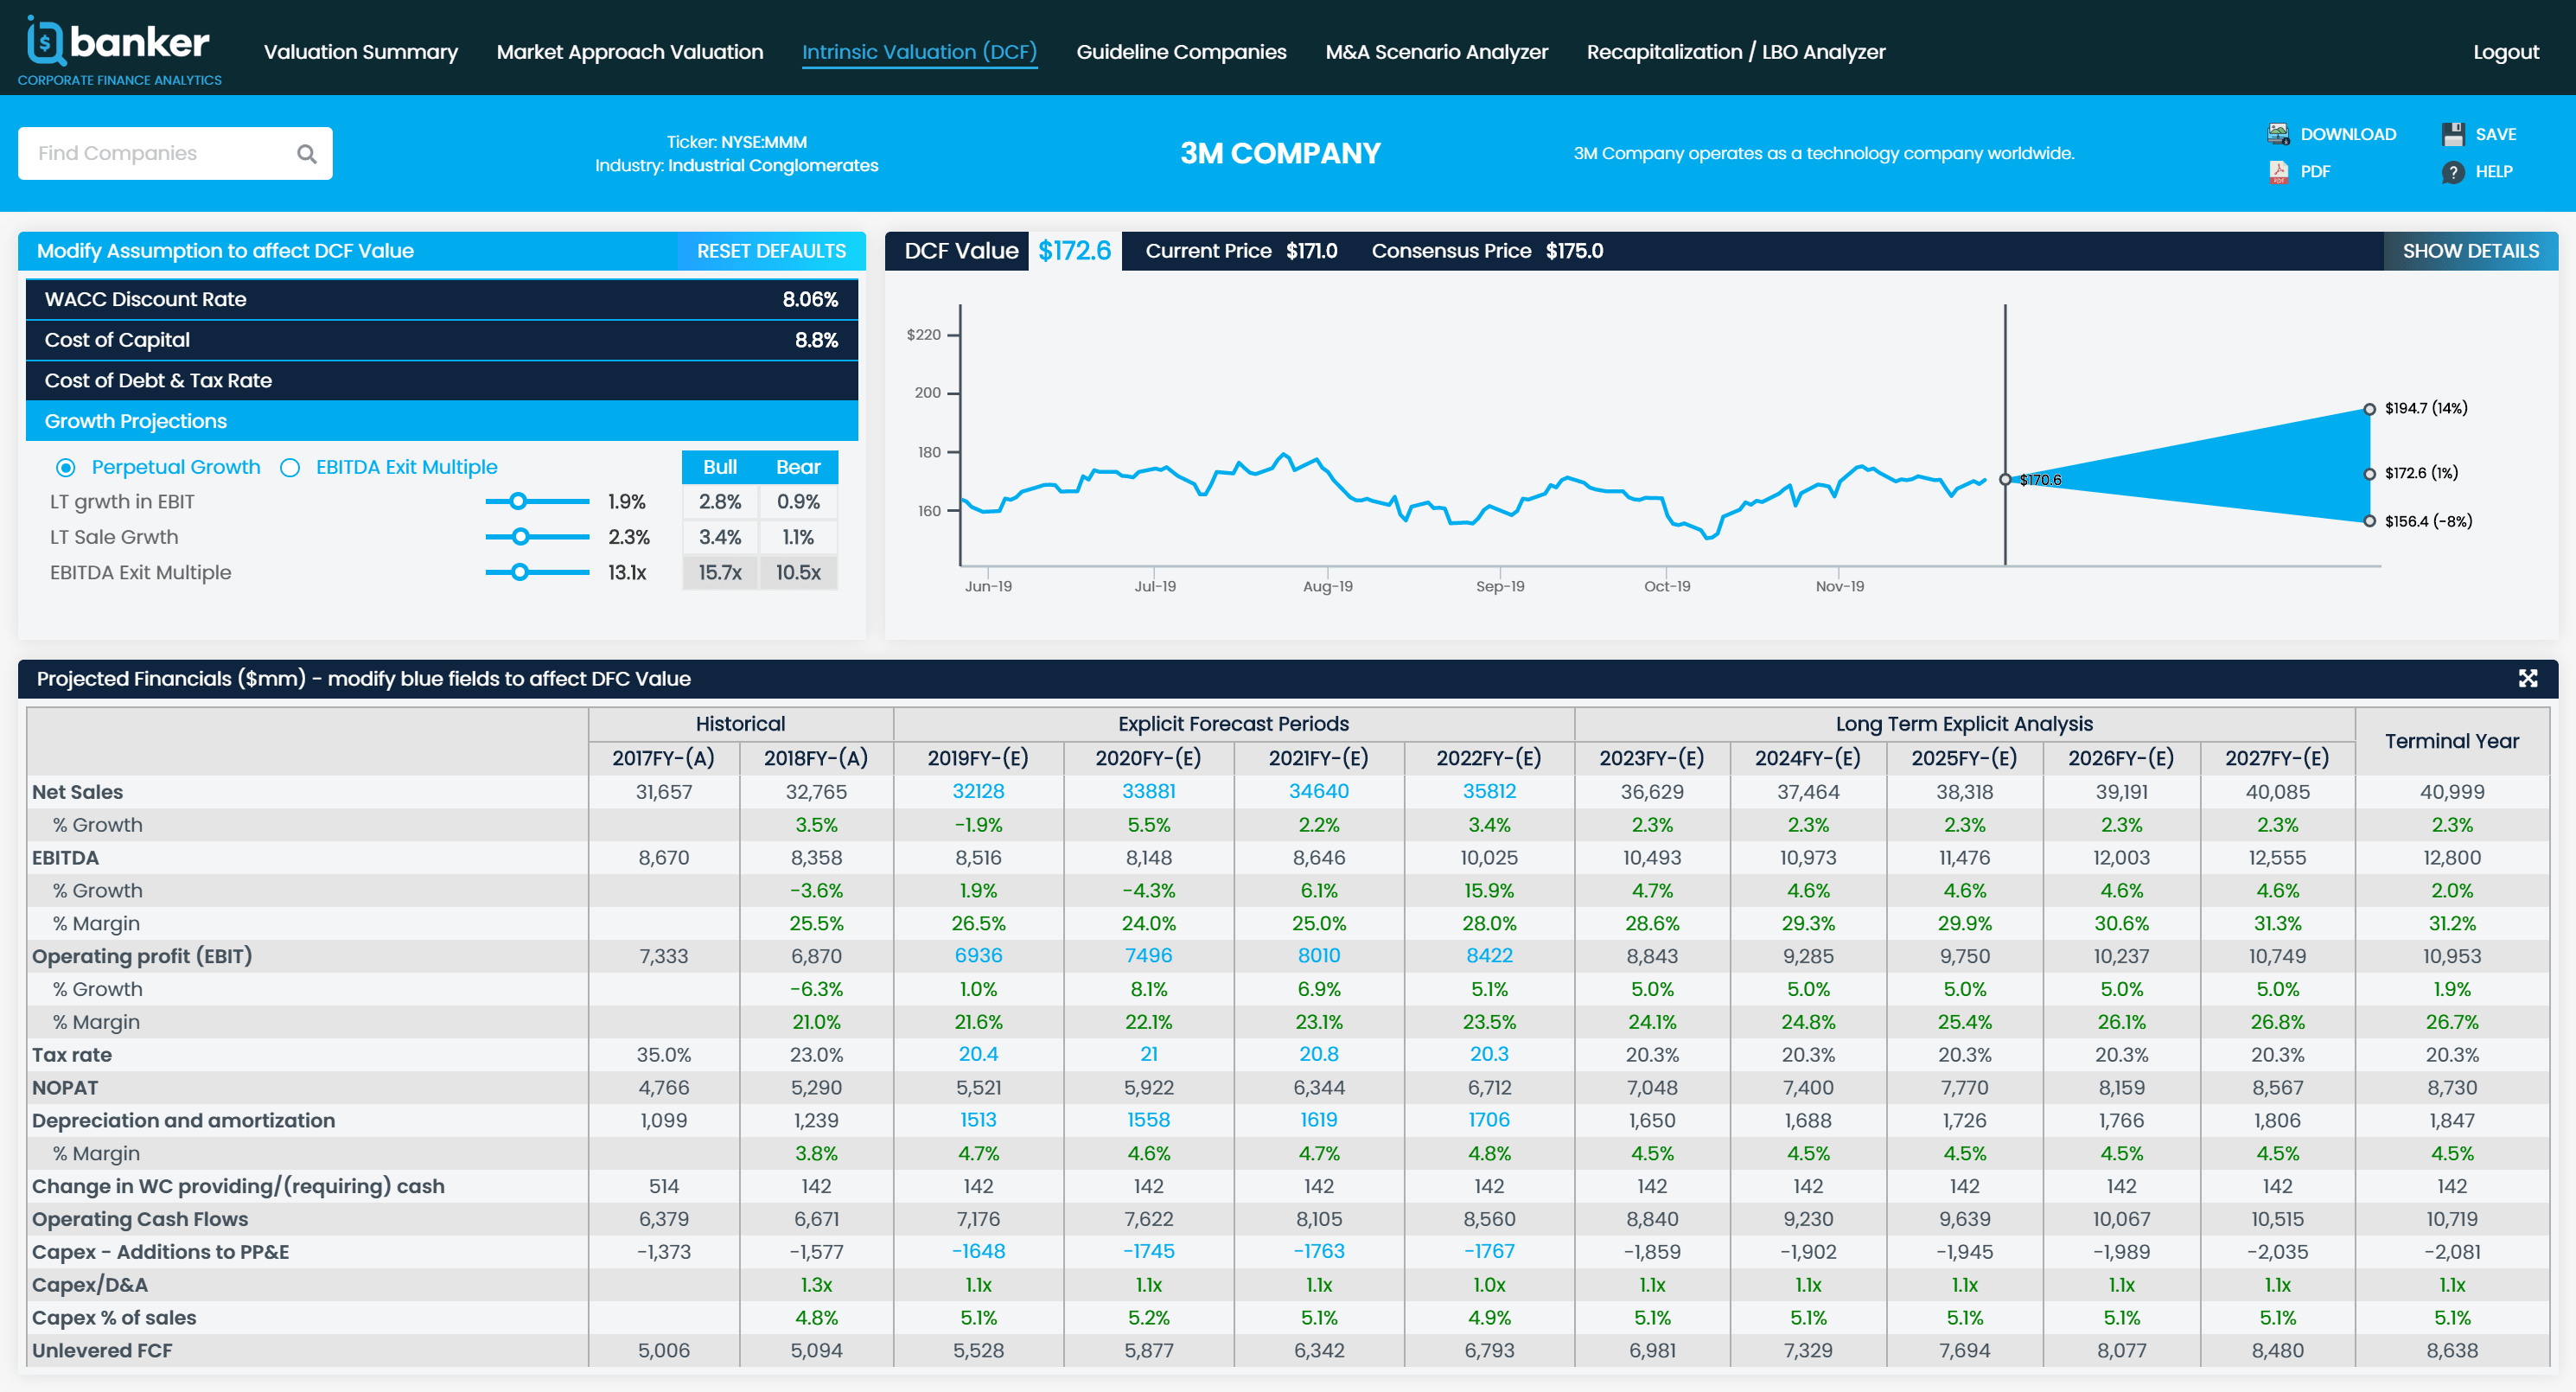2576x1392 pixels.
Task: Click the Download icon
Action: point(2278,134)
